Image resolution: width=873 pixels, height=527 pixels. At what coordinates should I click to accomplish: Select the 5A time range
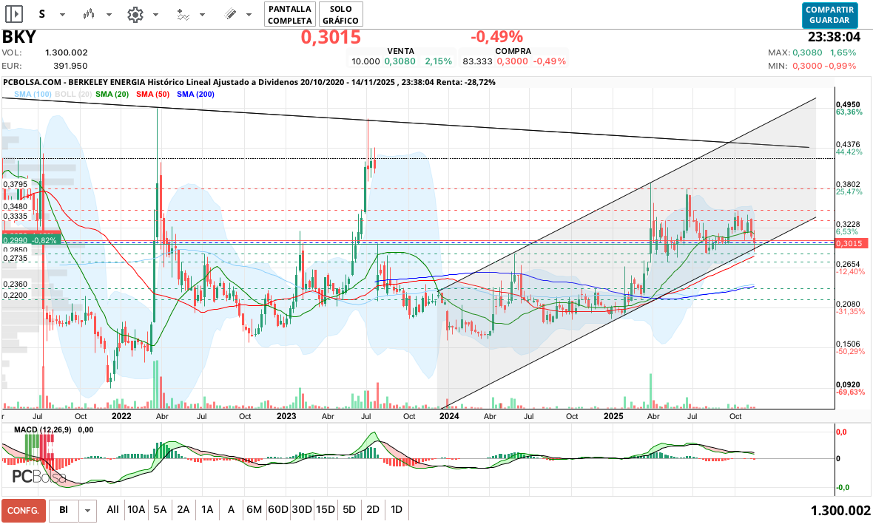click(160, 510)
